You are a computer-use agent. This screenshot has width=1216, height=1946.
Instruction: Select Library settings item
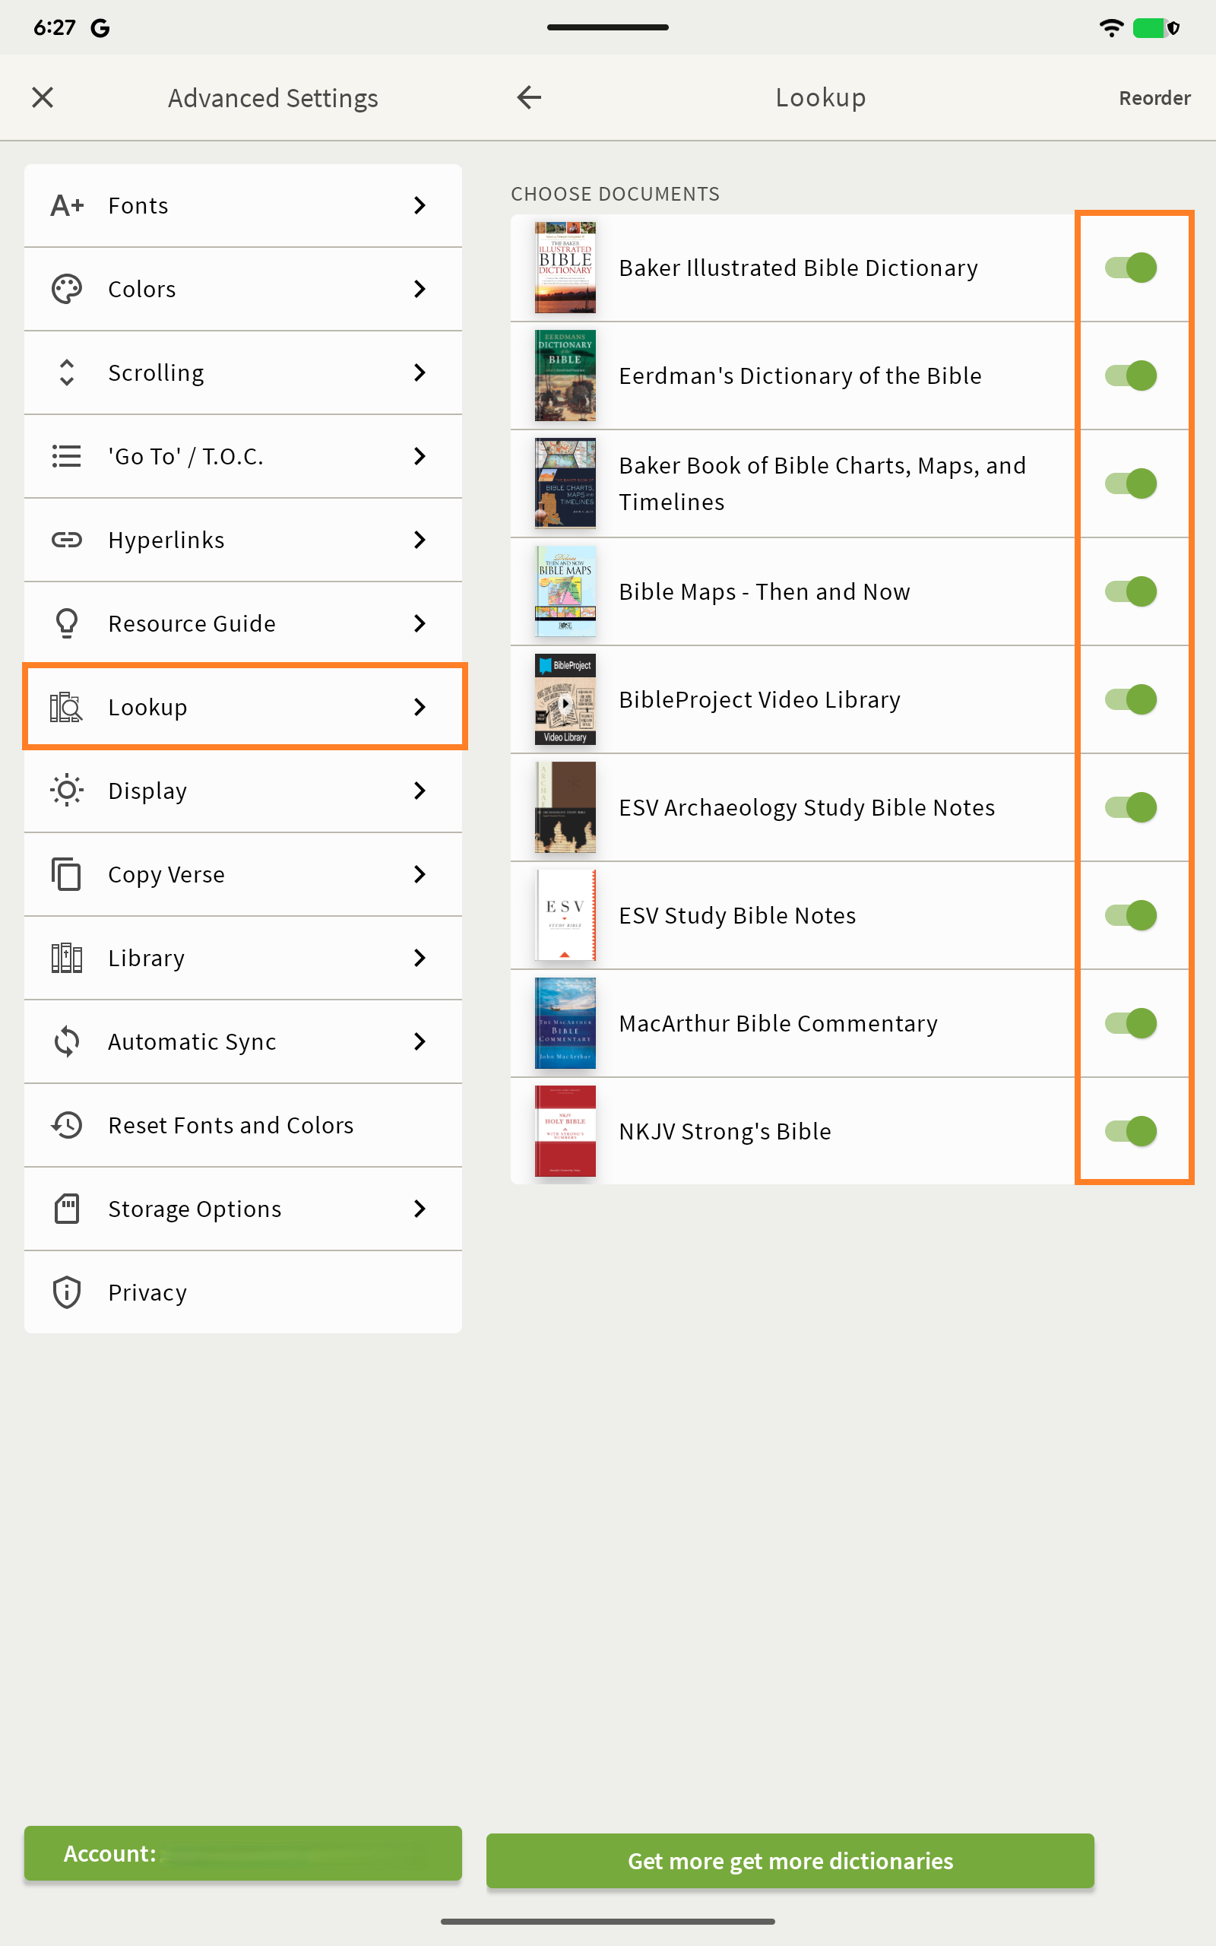(x=243, y=959)
